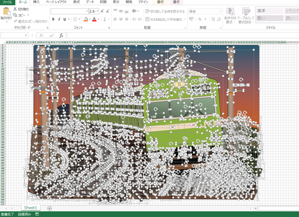The image size is (299, 217).
Task: Click wrap text (折り返して全体を表示する) button
Action: (164, 11)
